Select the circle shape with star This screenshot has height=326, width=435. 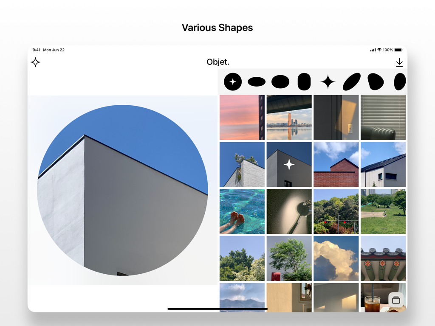233,82
